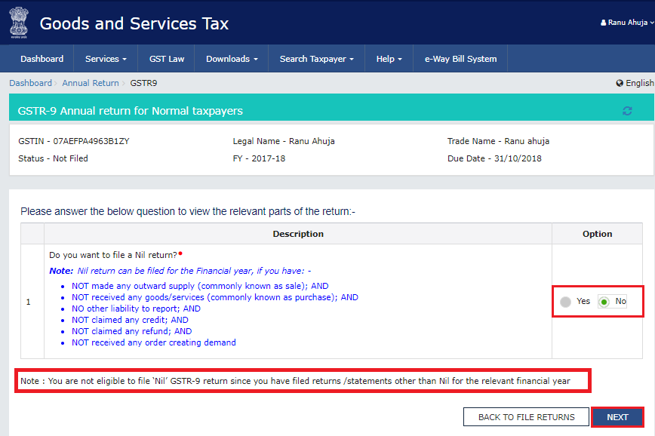
Task: Follow the Dashboard breadcrumb link
Action: (30, 83)
